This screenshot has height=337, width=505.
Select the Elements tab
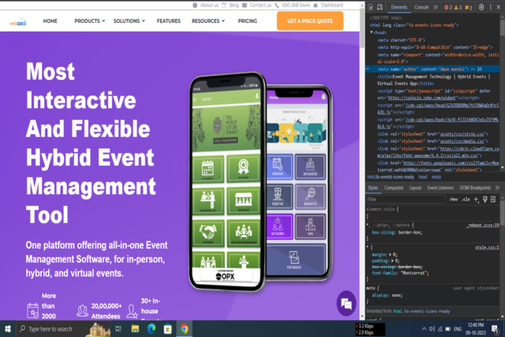click(399, 7)
